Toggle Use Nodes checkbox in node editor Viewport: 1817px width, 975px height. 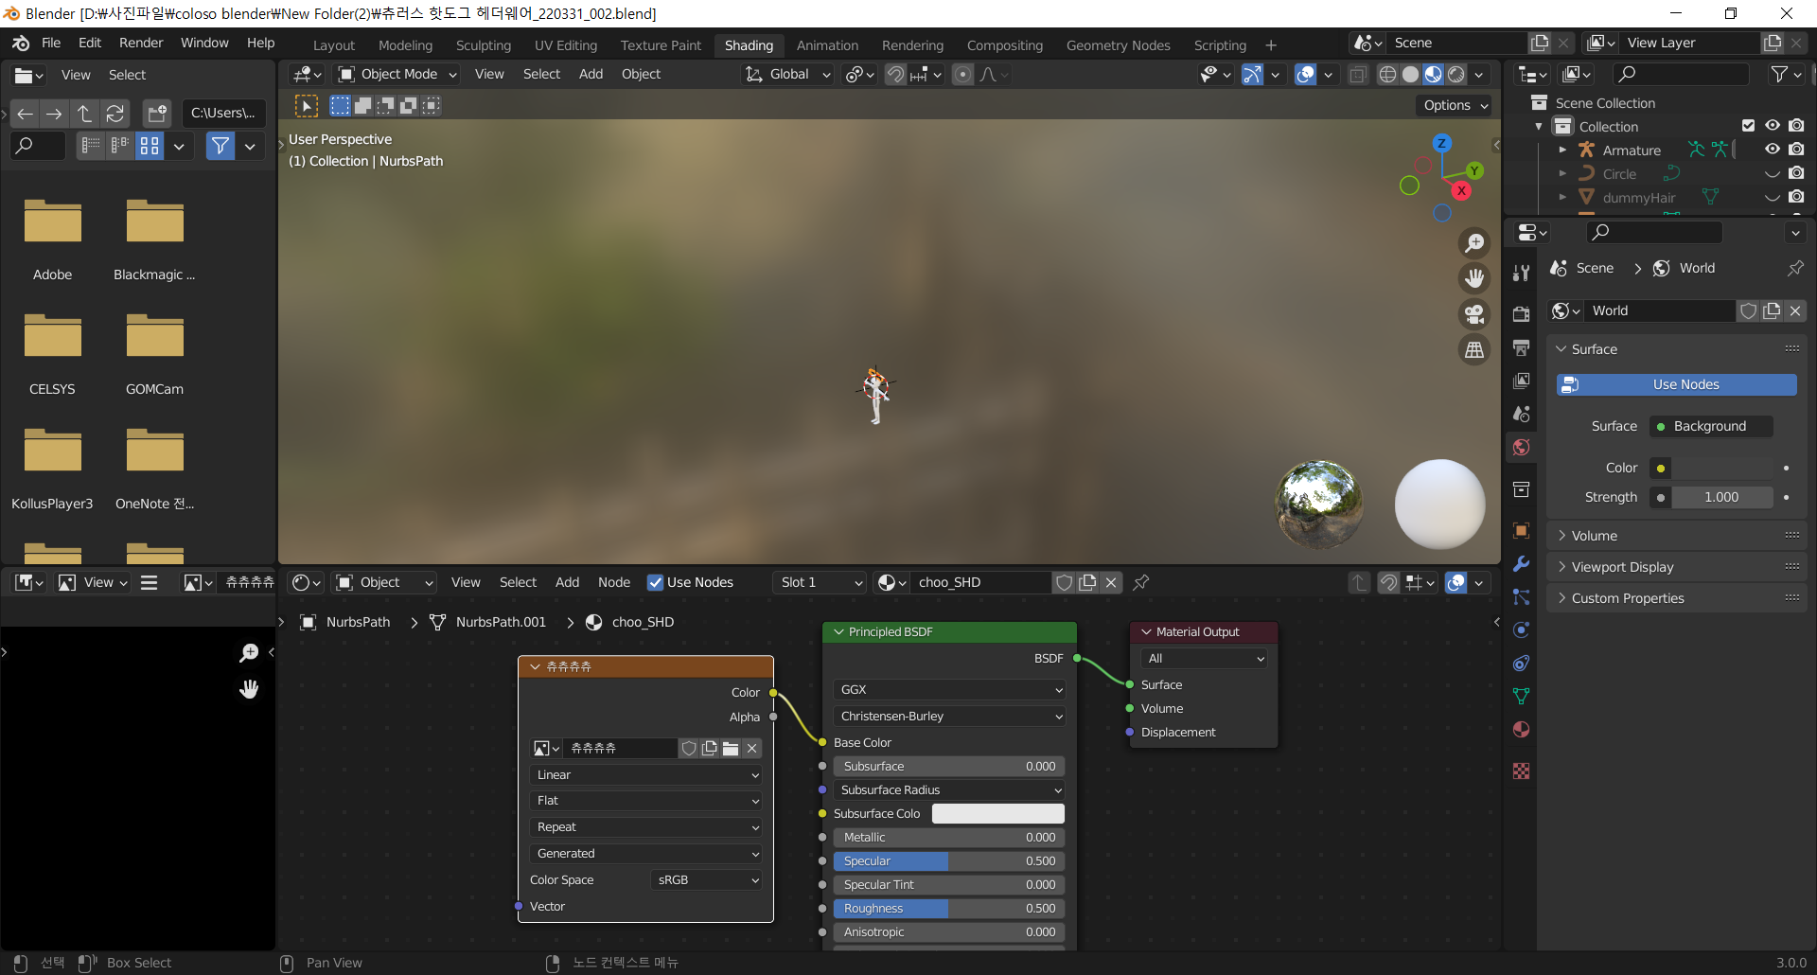(x=655, y=582)
